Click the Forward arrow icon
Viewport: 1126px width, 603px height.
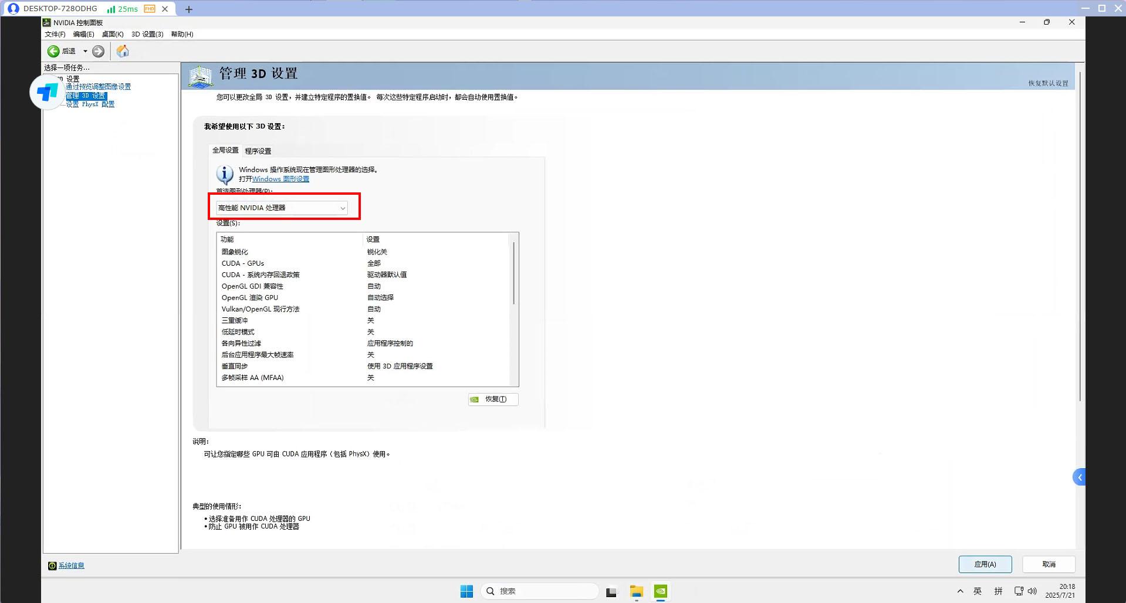[99, 52]
